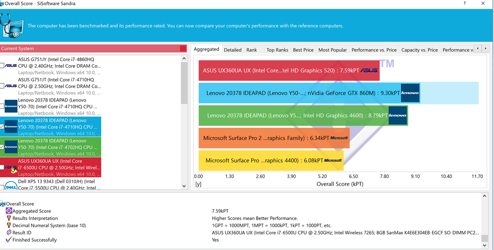The width and height of the screenshot is (494, 250).
Task: Click the ASUS logo beside G751JY entry
Action: coord(11,66)
